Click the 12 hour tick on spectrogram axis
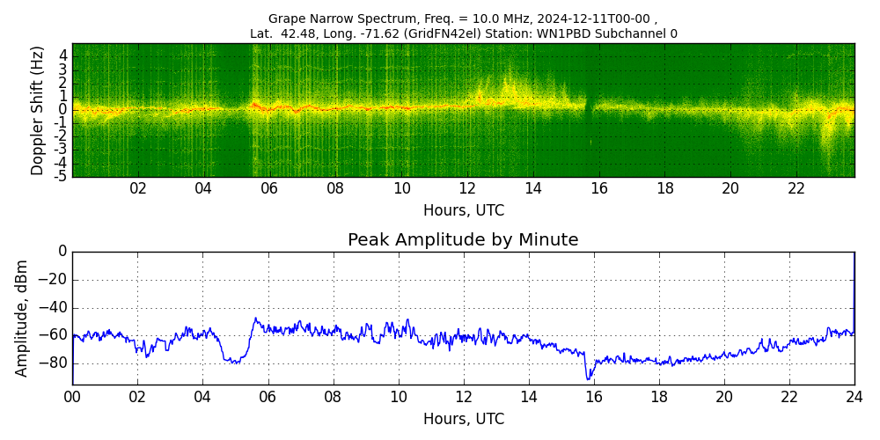This screenshot has height=440, width=880. [x=467, y=188]
